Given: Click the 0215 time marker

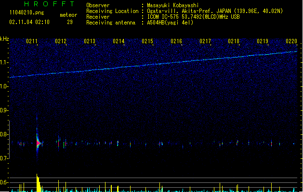Looking at the screenshot, I should click(147, 41).
